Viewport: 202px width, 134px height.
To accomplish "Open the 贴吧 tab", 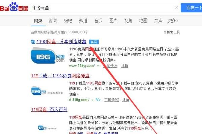I will (68, 20).
